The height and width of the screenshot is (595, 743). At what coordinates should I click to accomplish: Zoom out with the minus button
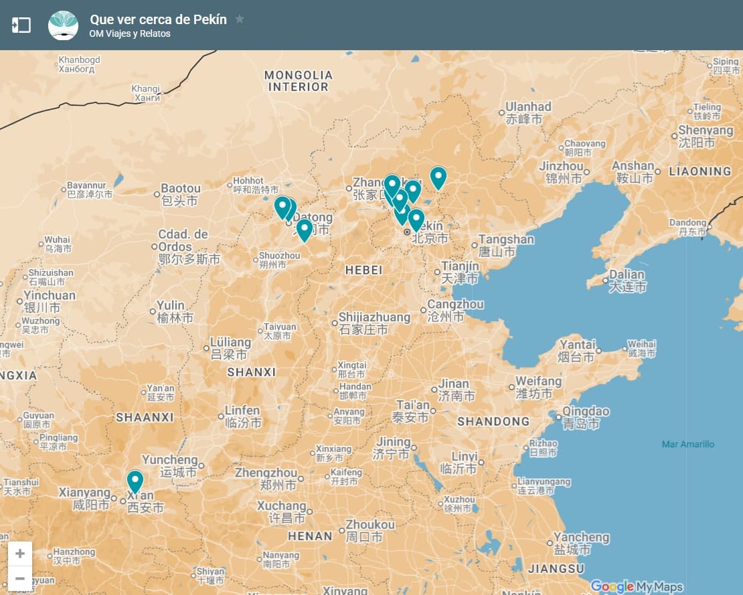(20, 578)
